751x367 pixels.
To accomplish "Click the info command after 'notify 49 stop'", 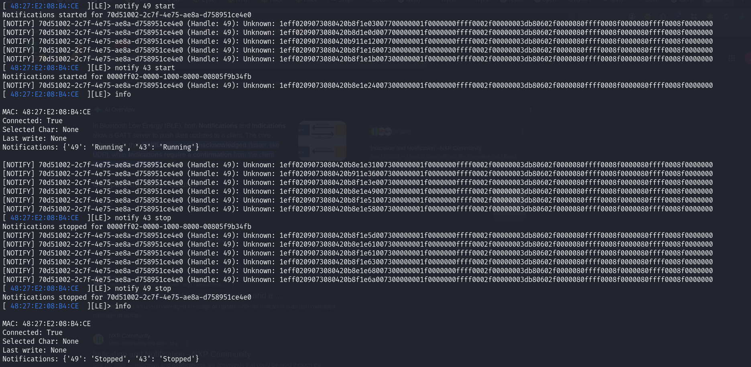I will (x=123, y=306).
